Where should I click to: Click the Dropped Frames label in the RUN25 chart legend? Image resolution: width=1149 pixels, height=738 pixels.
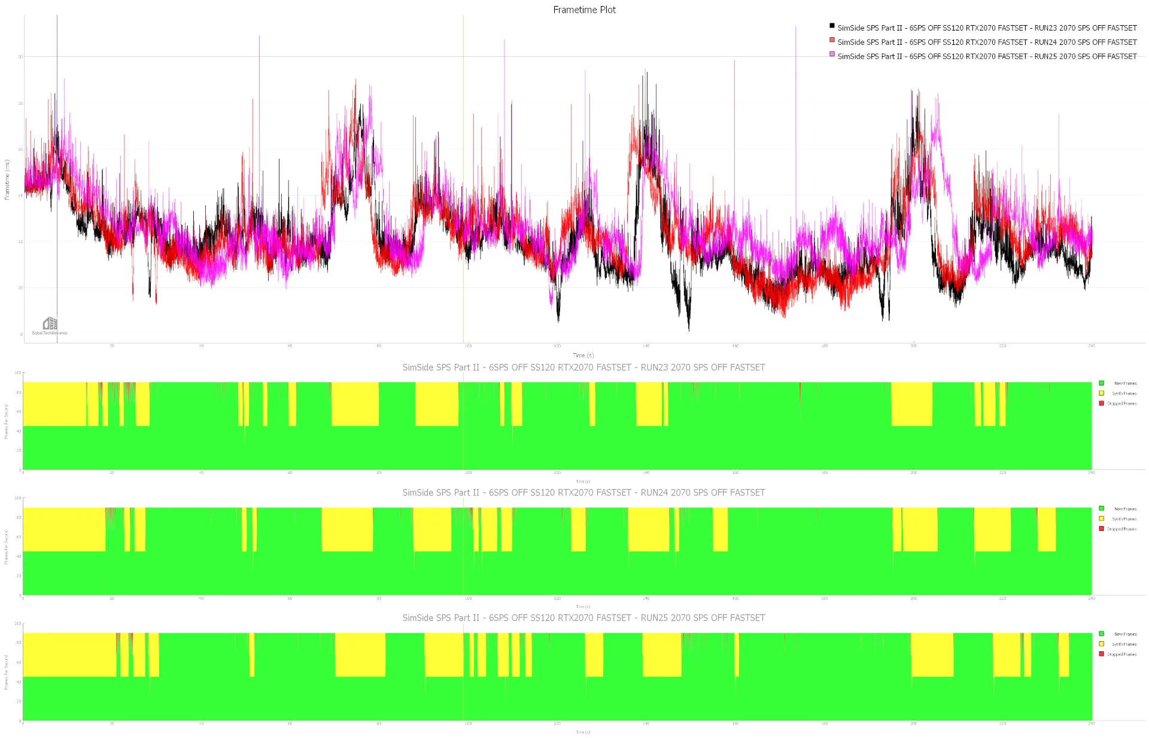(x=1121, y=654)
